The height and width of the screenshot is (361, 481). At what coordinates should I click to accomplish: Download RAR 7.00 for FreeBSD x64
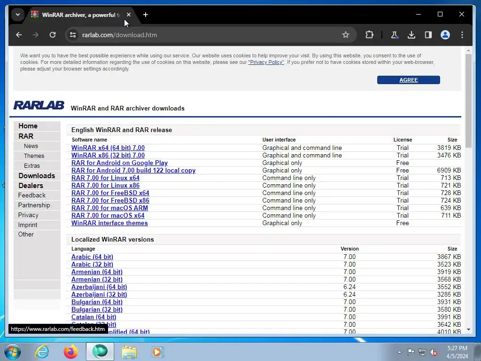(110, 193)
